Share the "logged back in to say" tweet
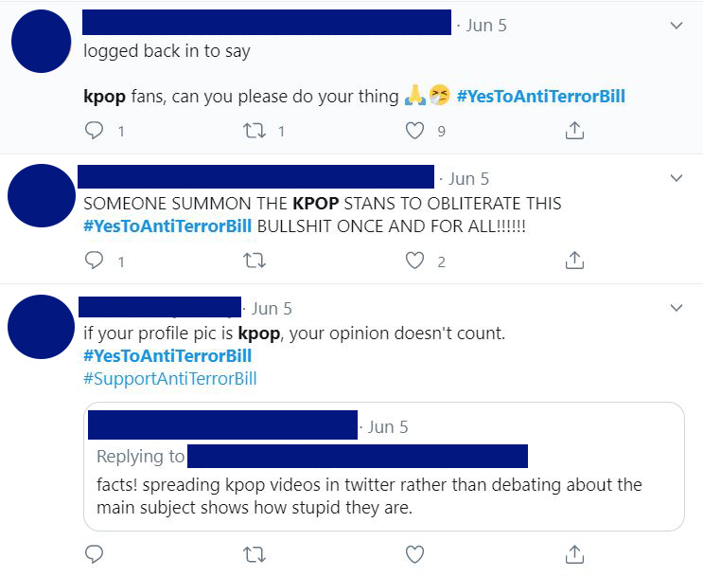 [x=573, y=132]
